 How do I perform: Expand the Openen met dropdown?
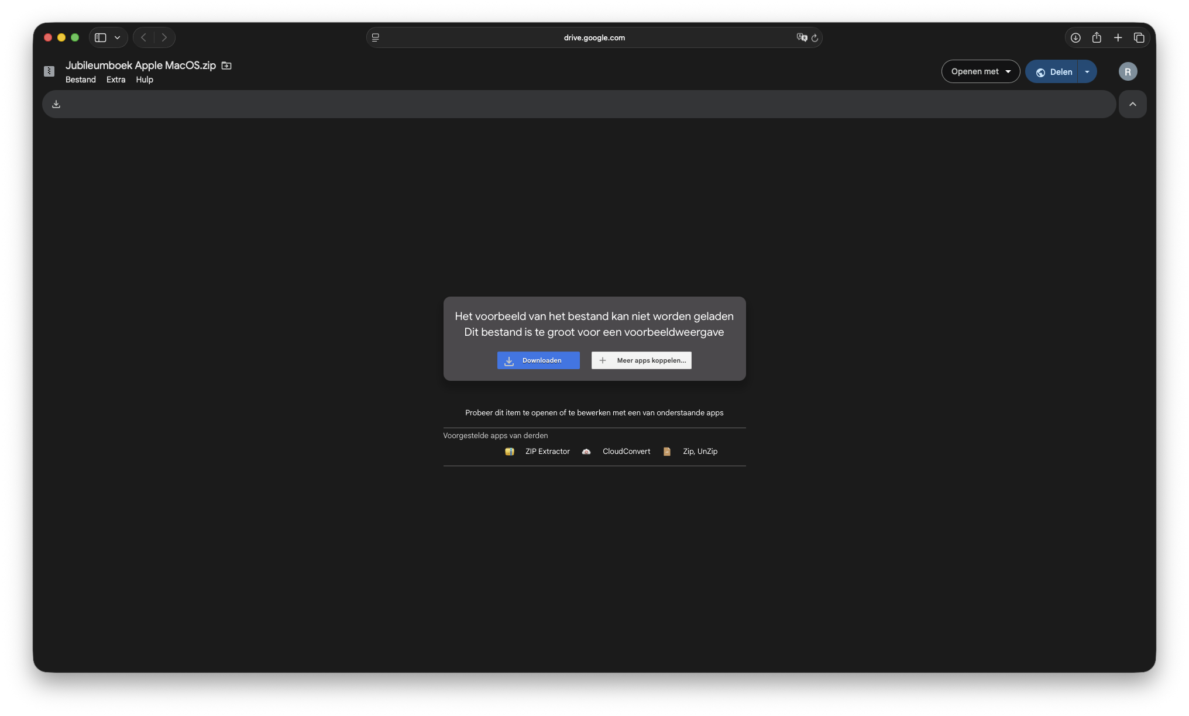(980, 71)
